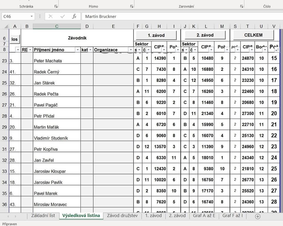Click formula bar containing Martin Bruckner
This screenshot has height=226, width=283.
point(182,17)
